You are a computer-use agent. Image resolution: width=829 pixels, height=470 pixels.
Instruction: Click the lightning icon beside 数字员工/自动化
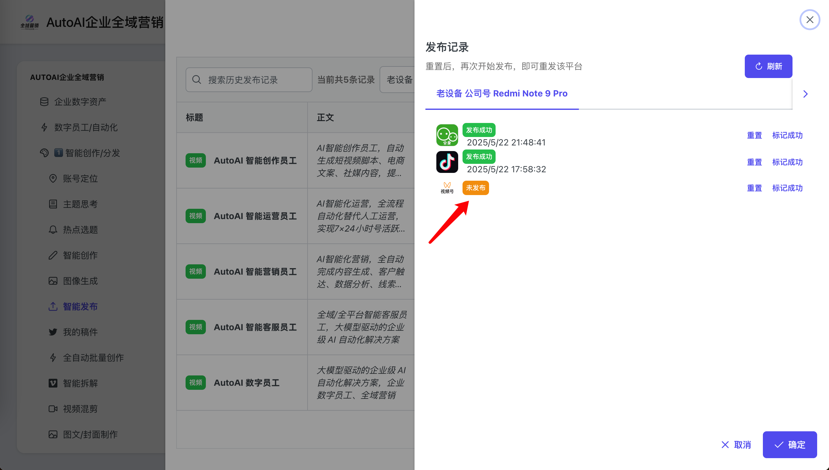coord(44,128)
